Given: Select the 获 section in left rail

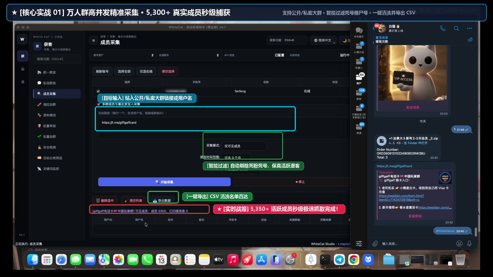Looking at the screenshot, I should click(x=23, y=56).
